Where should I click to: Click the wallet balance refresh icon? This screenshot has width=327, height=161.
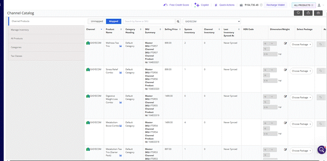[261, 5]
